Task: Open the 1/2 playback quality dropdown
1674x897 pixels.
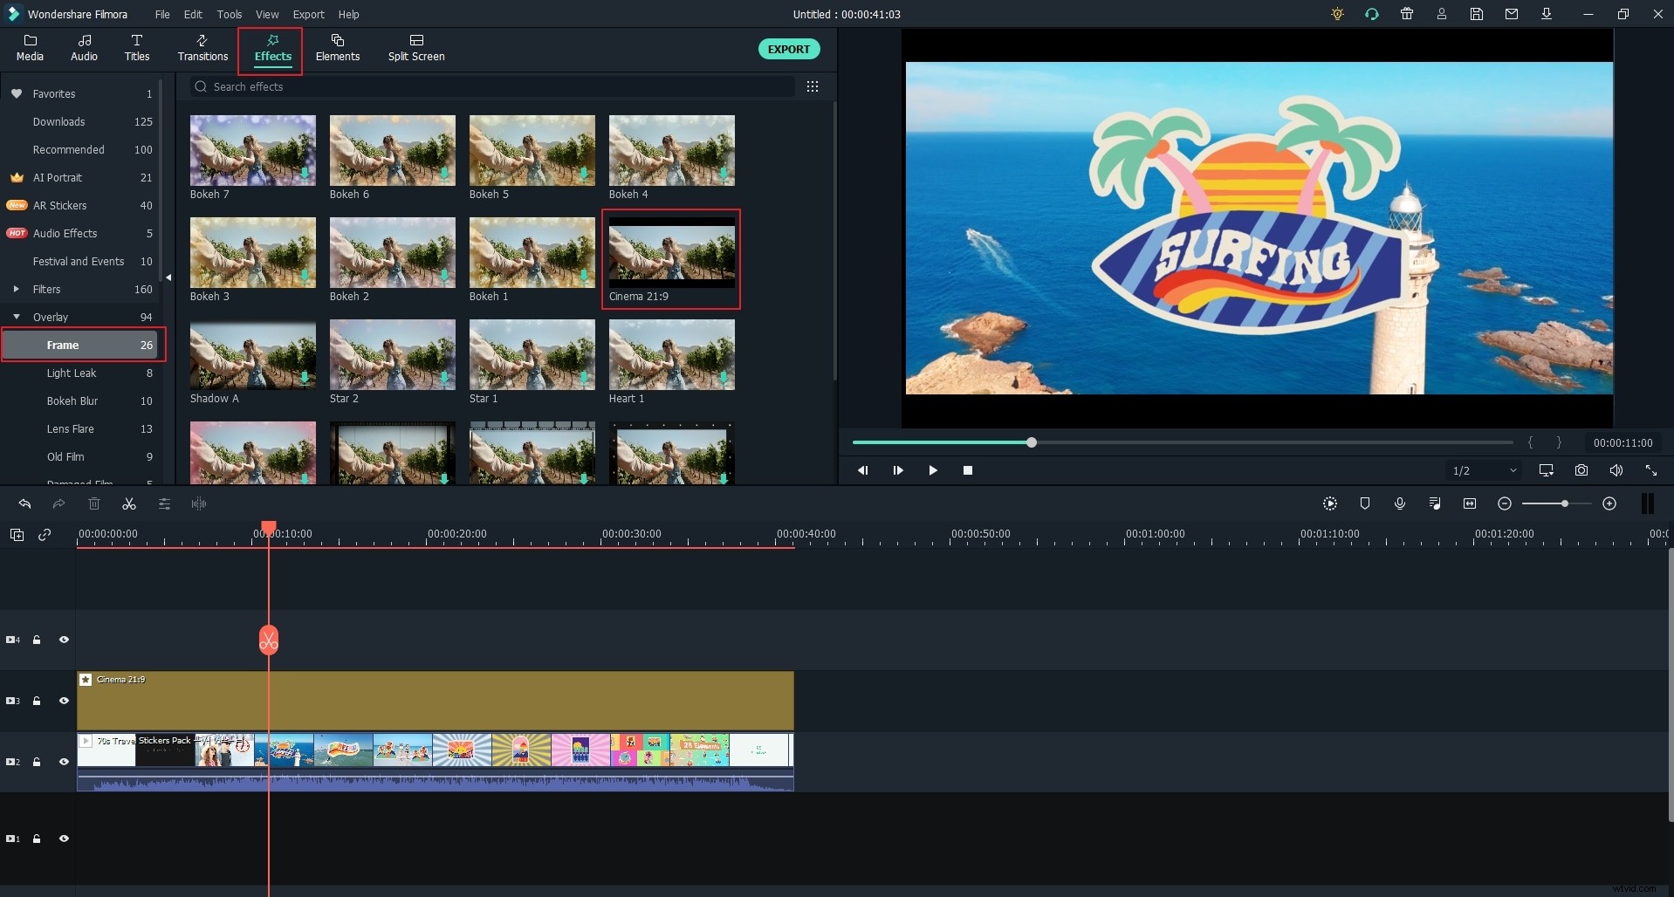Action: point(1483,470)
